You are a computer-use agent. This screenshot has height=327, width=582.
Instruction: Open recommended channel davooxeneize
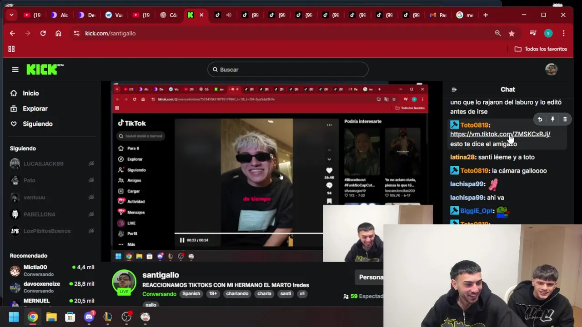[52, 287]
